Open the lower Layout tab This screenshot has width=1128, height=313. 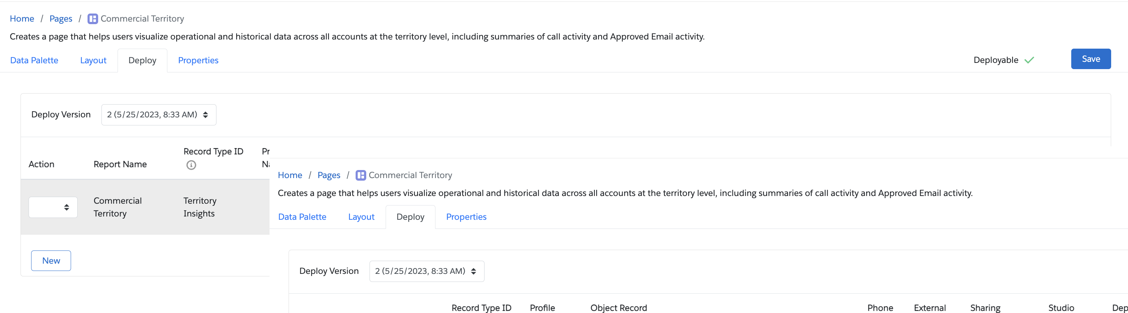point(361,217)
